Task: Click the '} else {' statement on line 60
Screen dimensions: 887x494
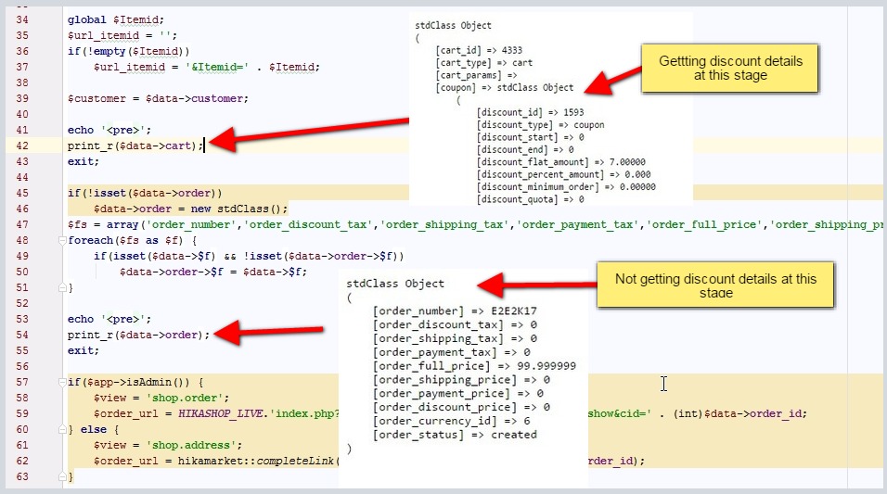Action: click(x=94, y=429)
